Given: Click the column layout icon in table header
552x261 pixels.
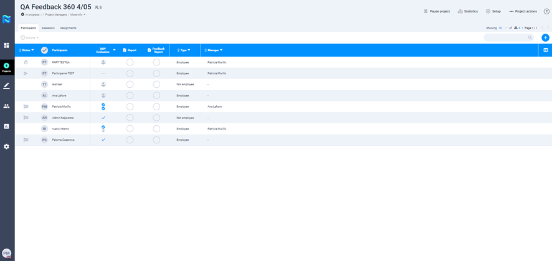Looking at the screenshot, I should click(x=546, y=50).
